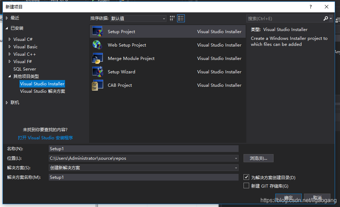Open the Visual Studio installer link
The height and width of the screenshot is (207, 340).
[45, 138]
